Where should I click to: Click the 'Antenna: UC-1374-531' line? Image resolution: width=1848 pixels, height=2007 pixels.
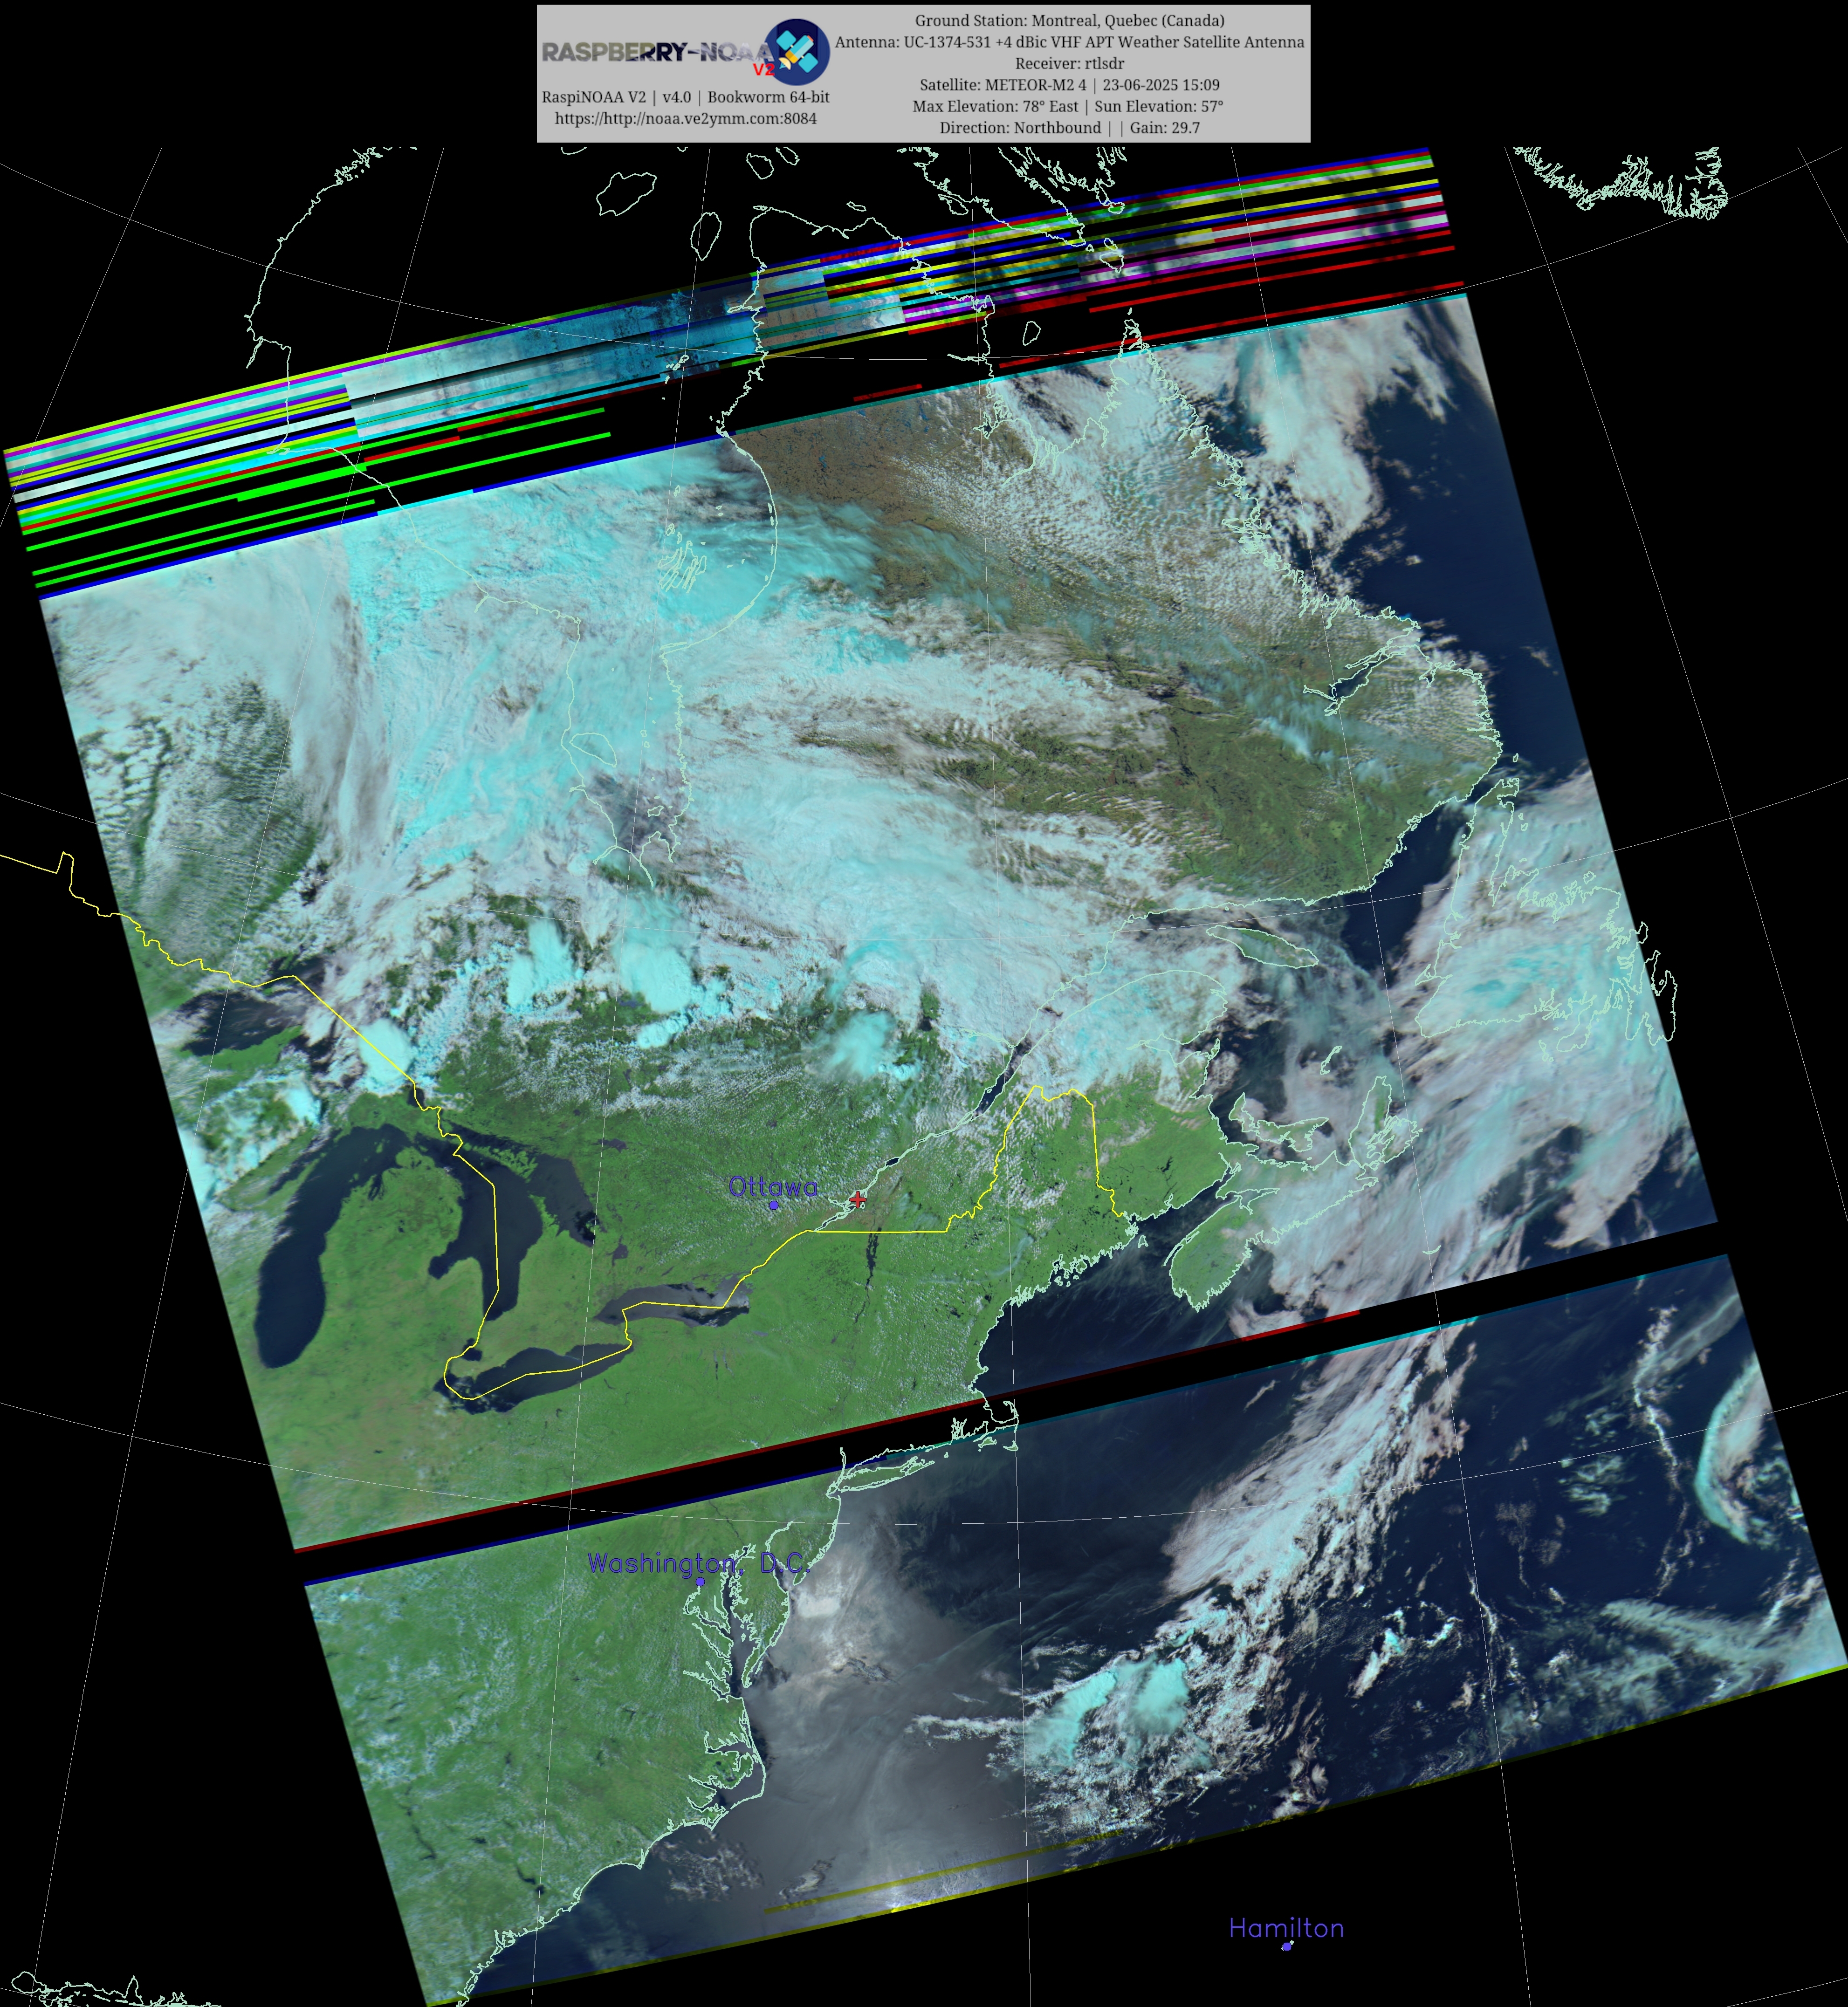click(x=1069, y=42)
